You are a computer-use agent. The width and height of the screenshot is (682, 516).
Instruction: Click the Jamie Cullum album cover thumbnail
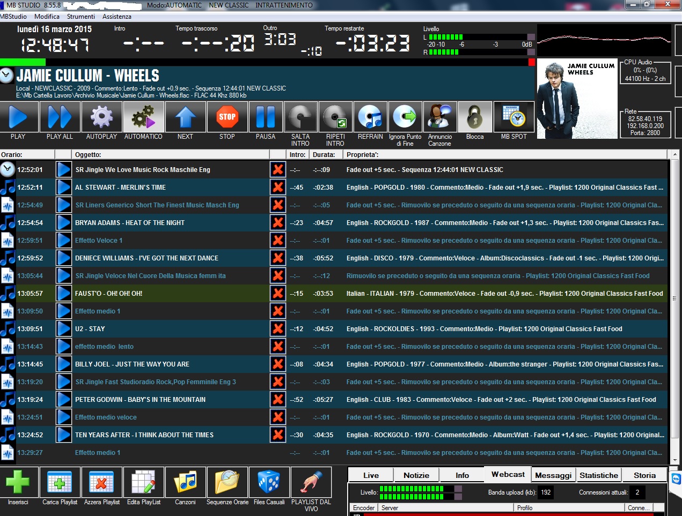point(577,99)
